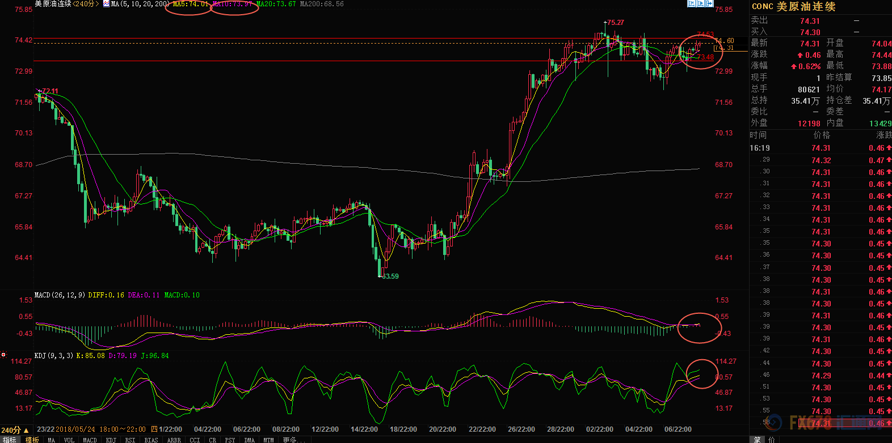Expand the 更多 indicators list
The width and height of the screenshot is (892, 443).
pos(293,440)
